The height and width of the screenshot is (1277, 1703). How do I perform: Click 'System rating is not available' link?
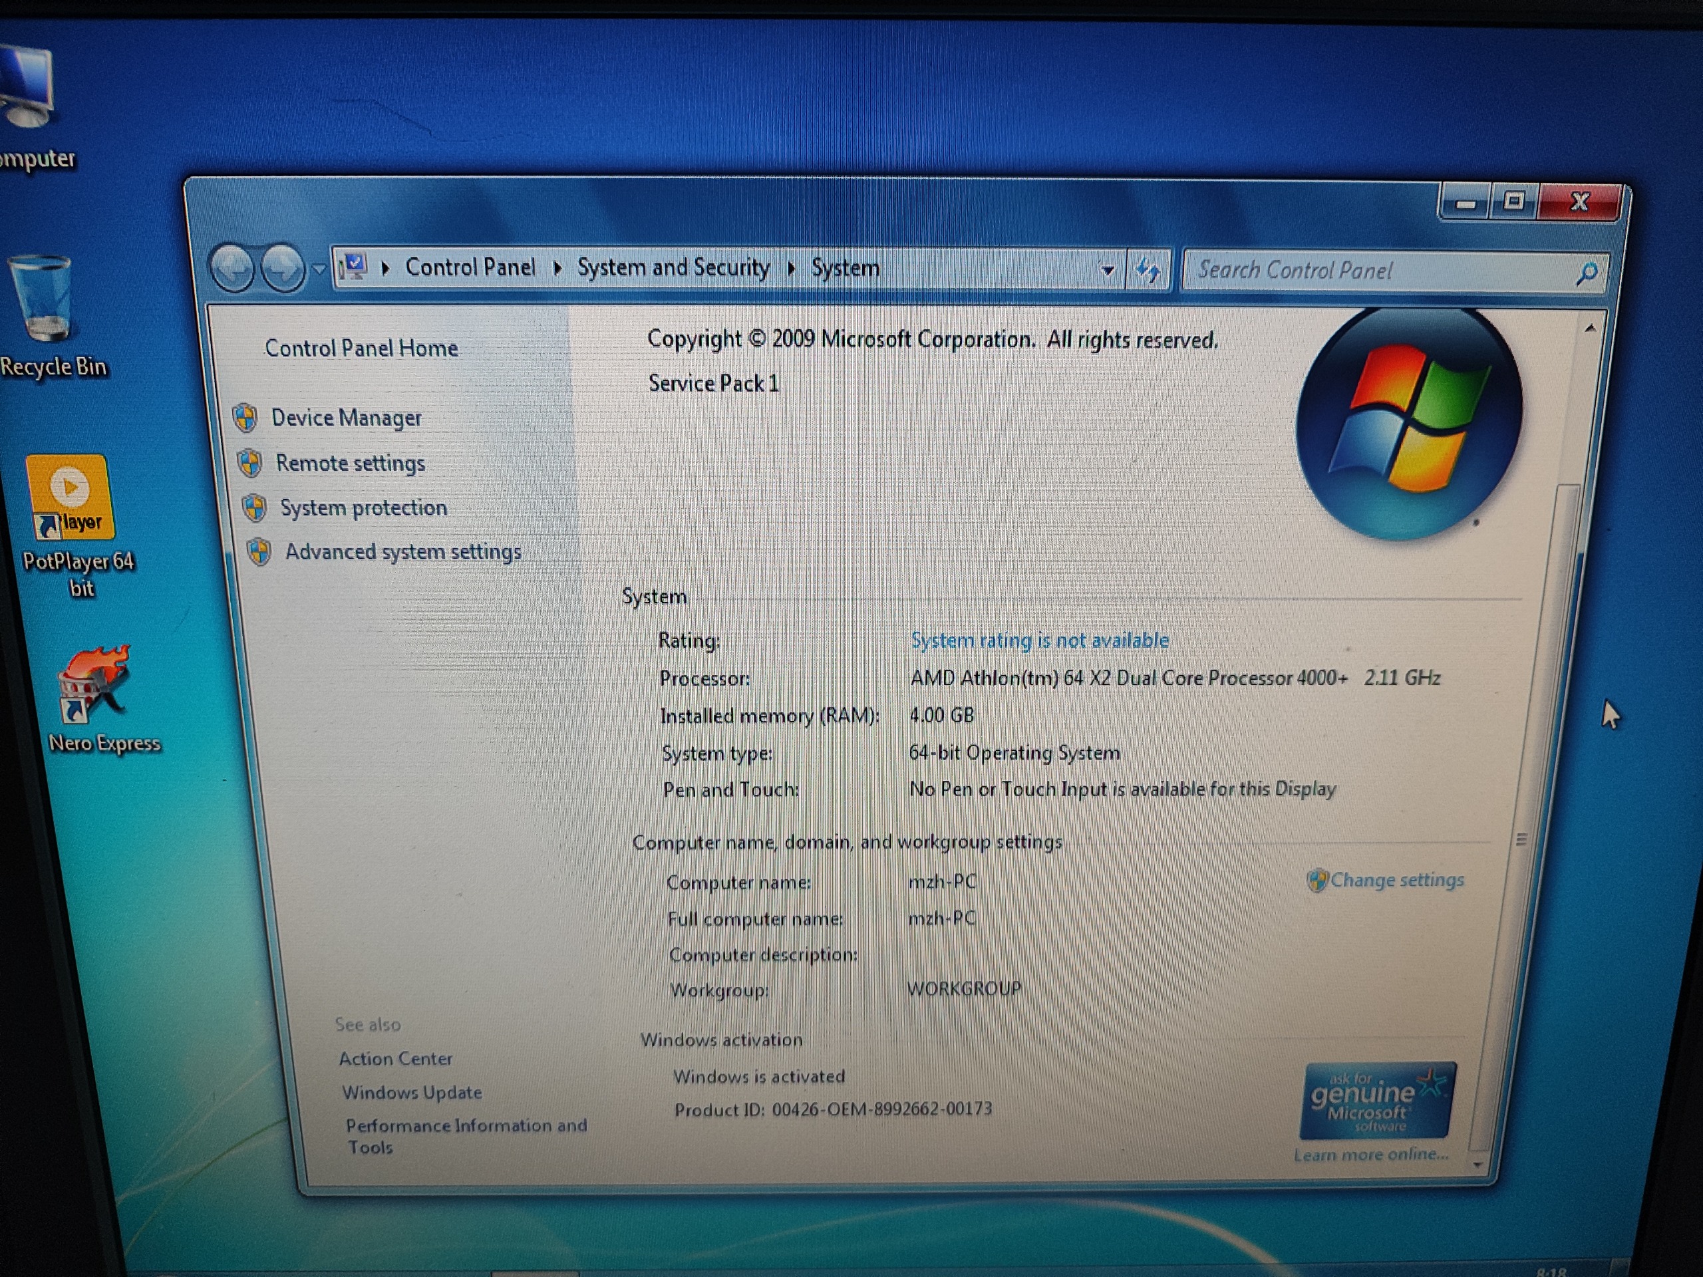(x=1039, y=640)
